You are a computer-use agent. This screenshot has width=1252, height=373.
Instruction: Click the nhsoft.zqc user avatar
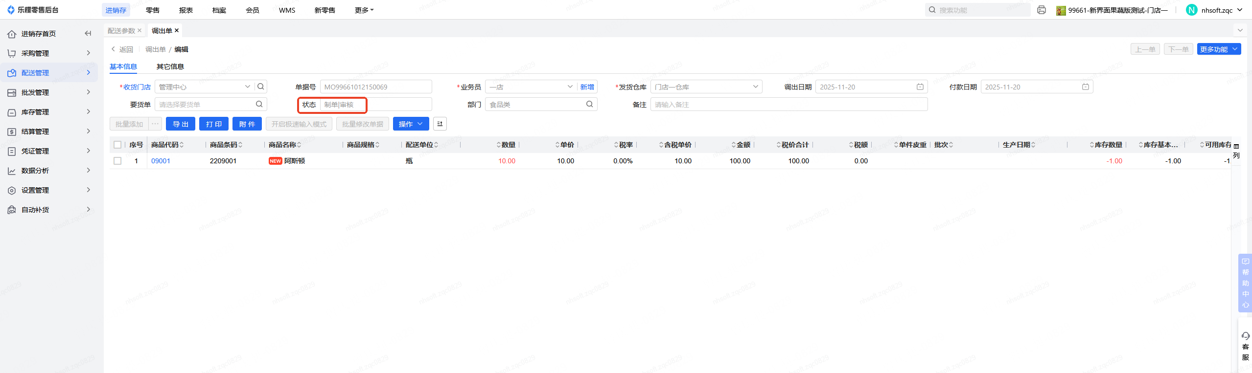[1192, 10]
